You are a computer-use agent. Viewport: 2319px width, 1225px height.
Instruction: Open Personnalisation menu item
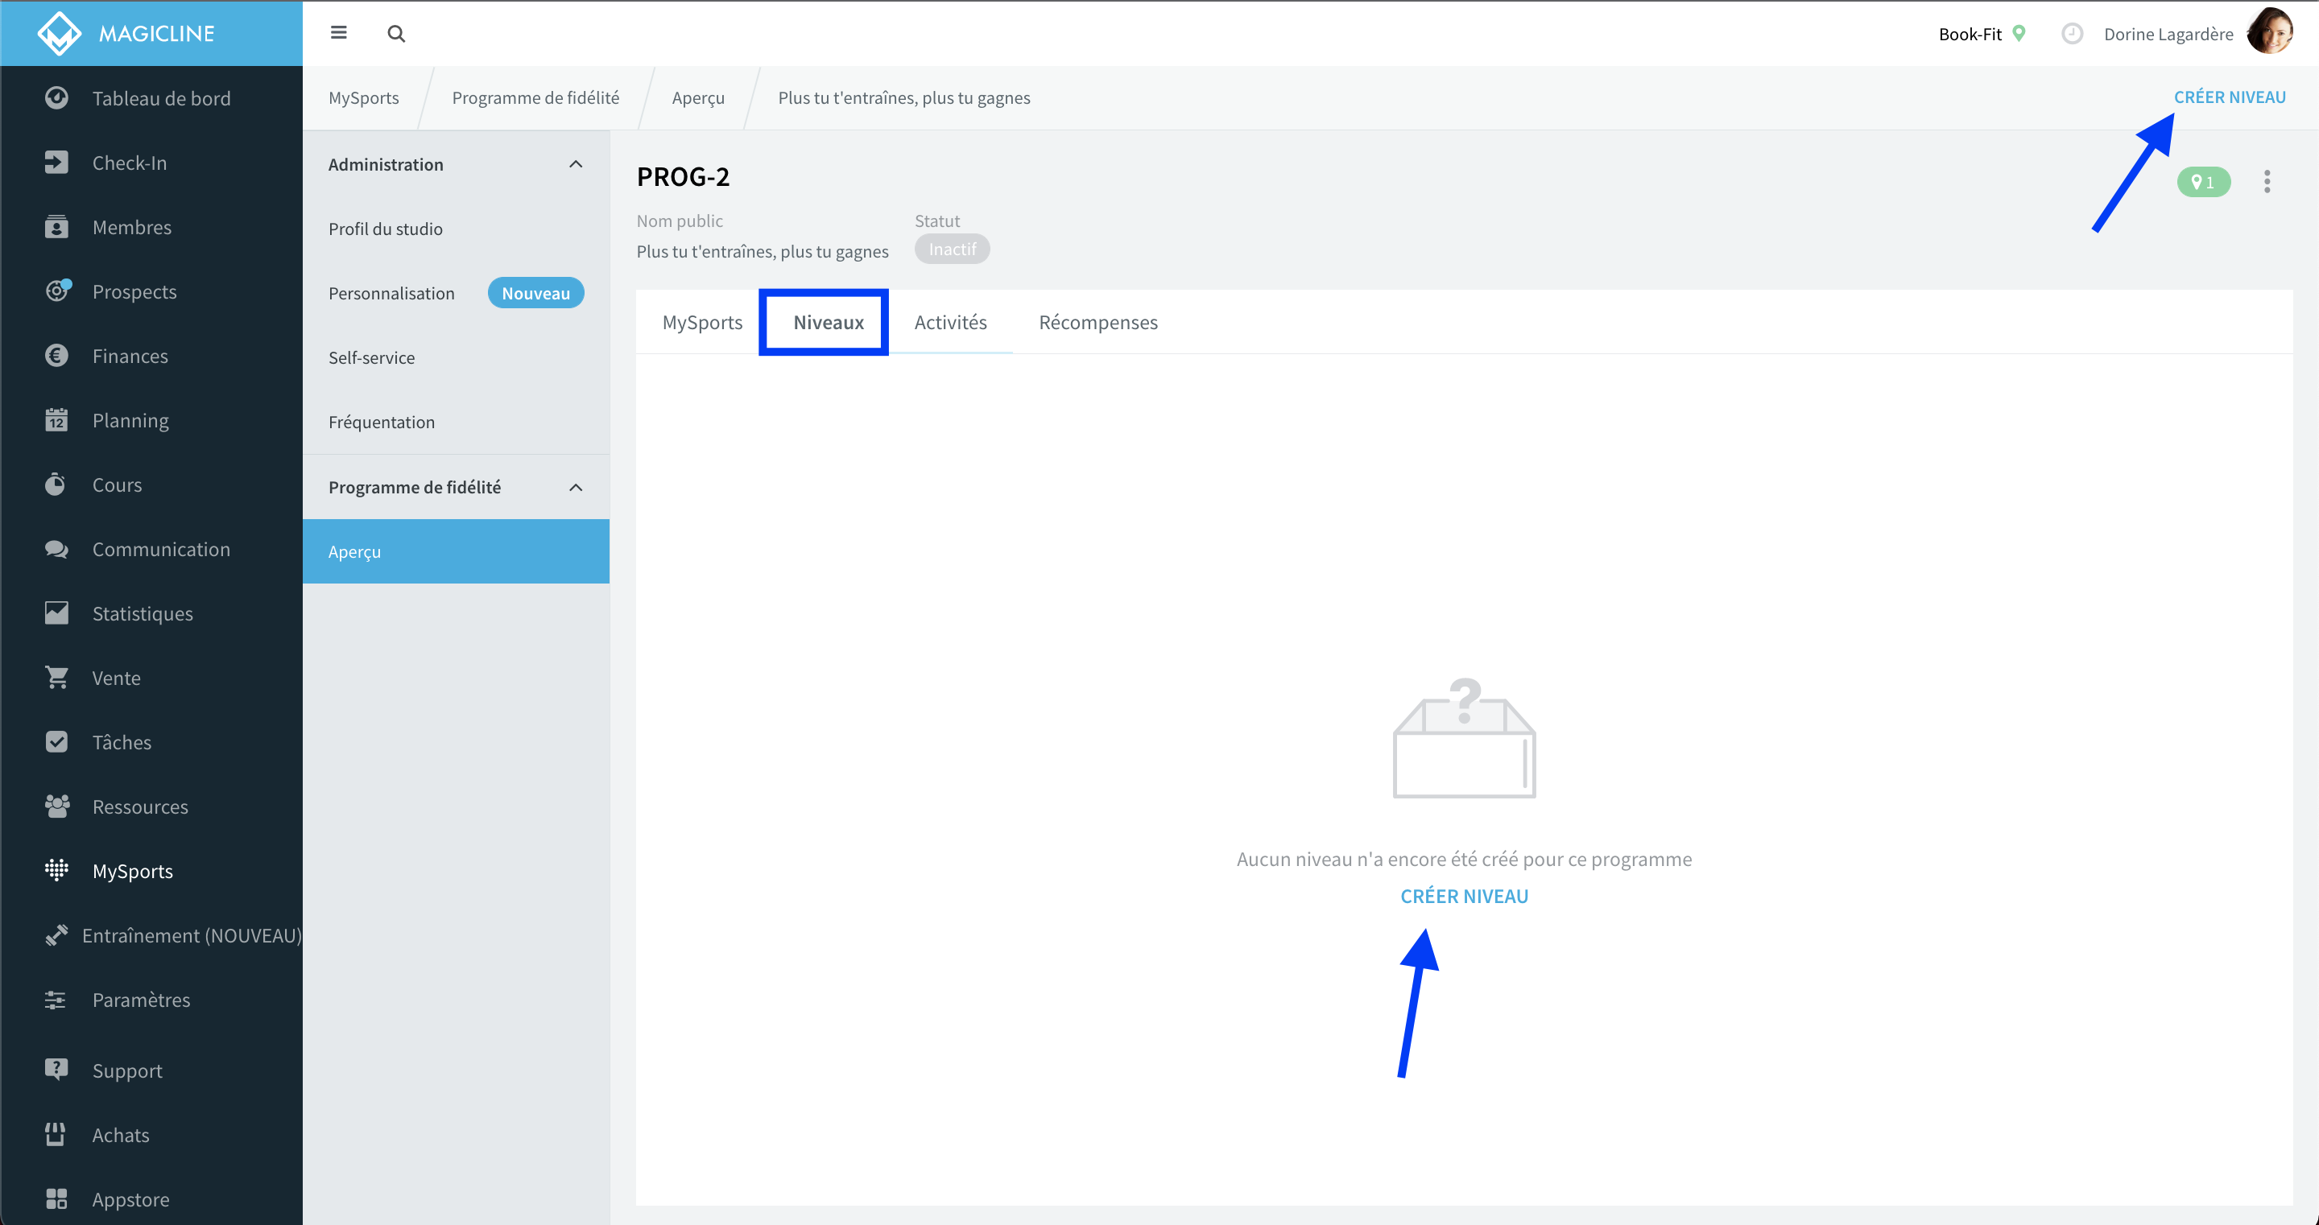tap(457, 294)
